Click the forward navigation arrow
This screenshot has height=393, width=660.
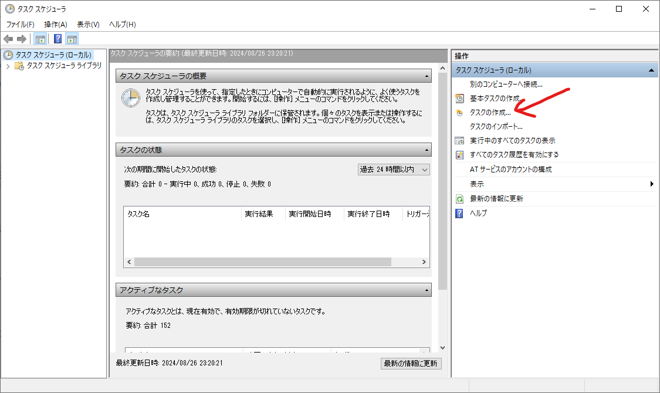coord(21,38)
